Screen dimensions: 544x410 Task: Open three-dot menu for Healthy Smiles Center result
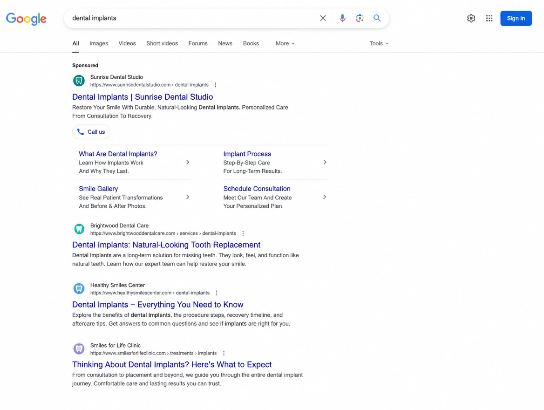pyautogui.click(x=217, y=293)
